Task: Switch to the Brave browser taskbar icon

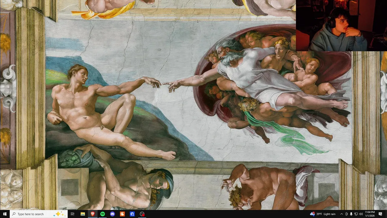Action: (x=93, y=214)
